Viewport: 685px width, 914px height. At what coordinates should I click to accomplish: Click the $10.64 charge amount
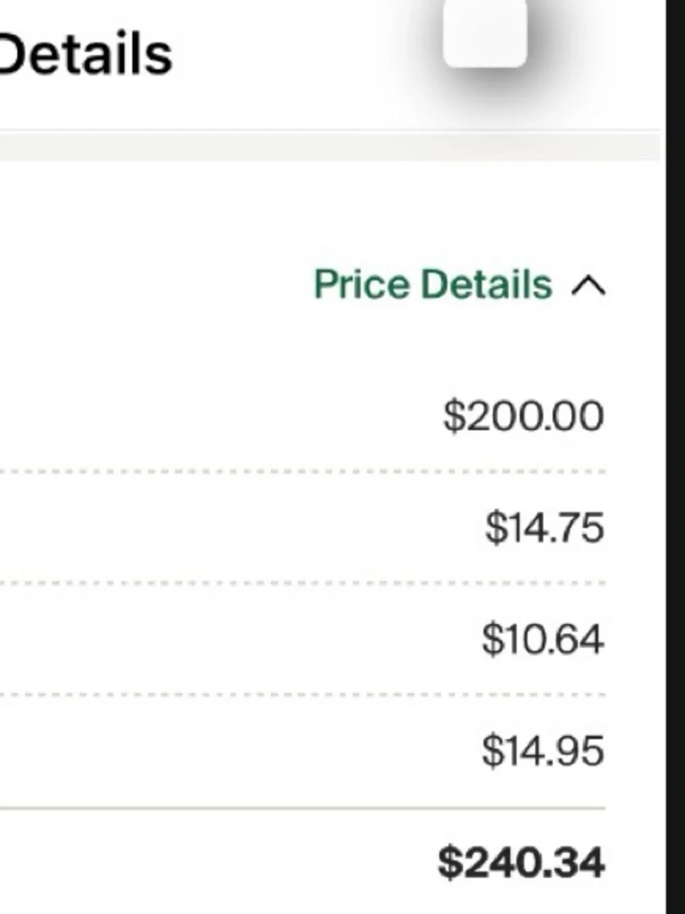[543, 639]
